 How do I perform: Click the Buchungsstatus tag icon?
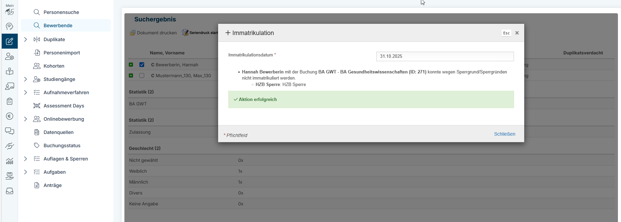click(37, 146)
